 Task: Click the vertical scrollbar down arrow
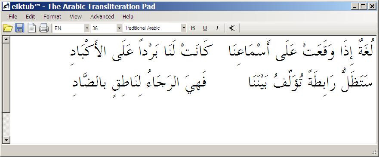pos(6,140)
